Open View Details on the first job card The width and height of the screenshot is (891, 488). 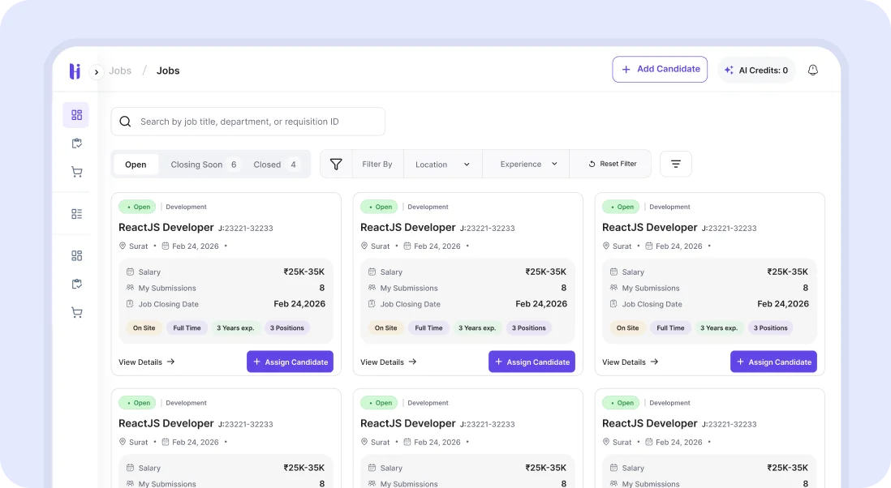click(x=147, y=362)
